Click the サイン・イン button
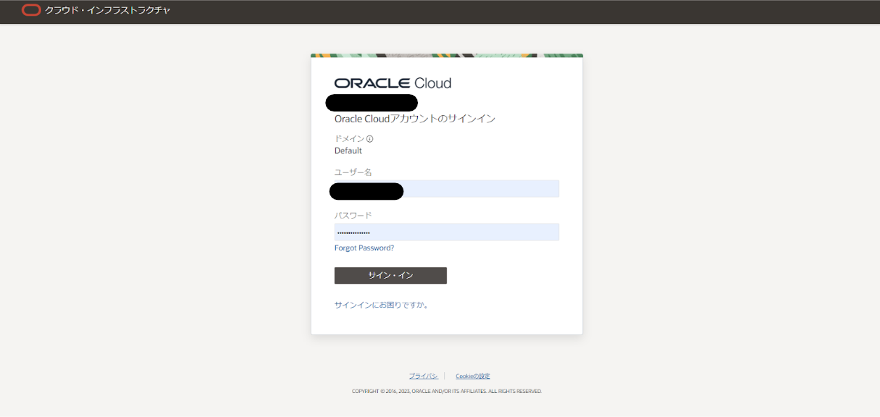880x417 pixels. (x=390, y=276)
